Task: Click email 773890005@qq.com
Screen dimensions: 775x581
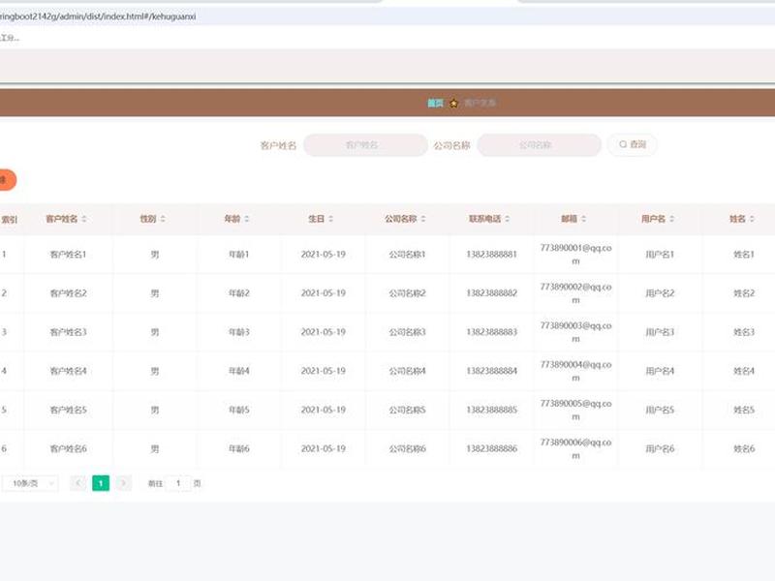Action: 575,410
